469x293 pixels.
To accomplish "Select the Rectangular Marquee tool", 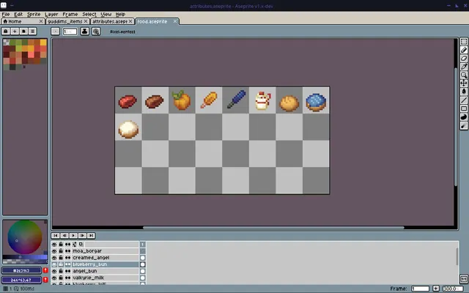I will pos(464,42).
